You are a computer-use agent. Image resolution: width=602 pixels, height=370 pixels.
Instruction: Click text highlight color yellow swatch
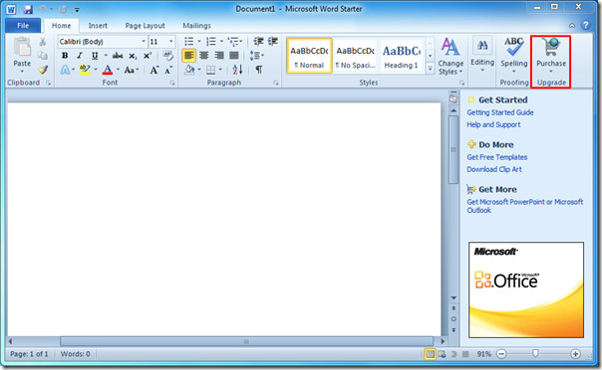[85, 70]
